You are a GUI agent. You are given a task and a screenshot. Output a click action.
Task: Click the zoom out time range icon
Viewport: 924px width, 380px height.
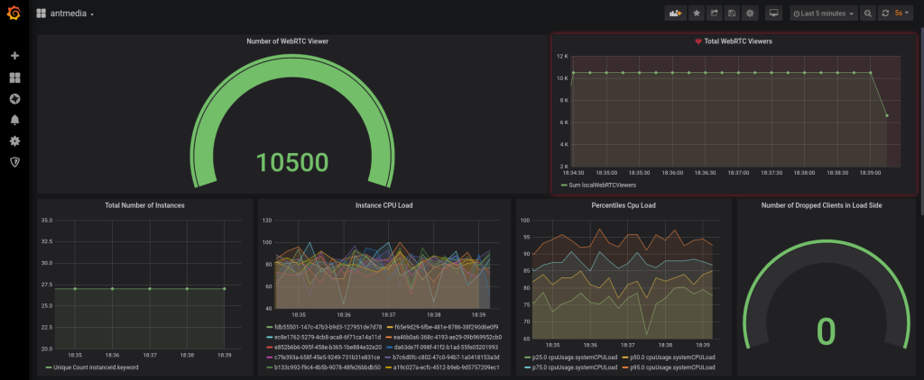click(x=867, y=13)
